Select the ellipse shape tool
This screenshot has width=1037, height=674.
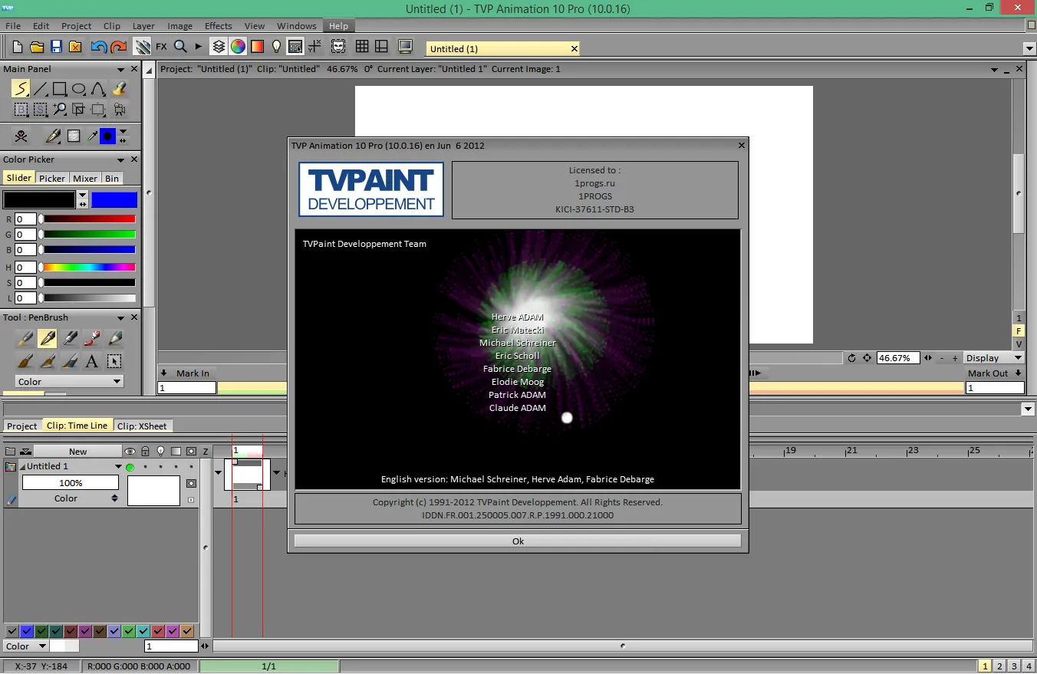79,89
